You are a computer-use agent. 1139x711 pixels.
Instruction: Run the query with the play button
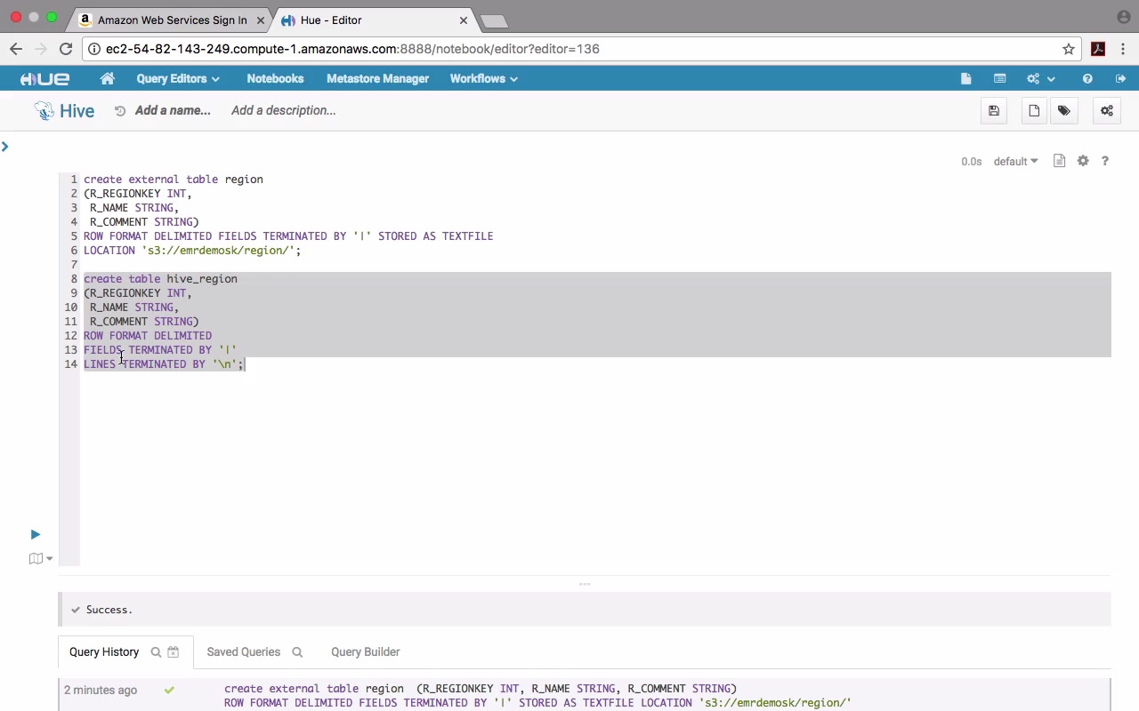(36, 534)
